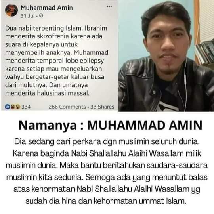The image size is (214, 214).
Task: Click the caption line starting Dia sedang cari
Action: [x=107, y=141]
